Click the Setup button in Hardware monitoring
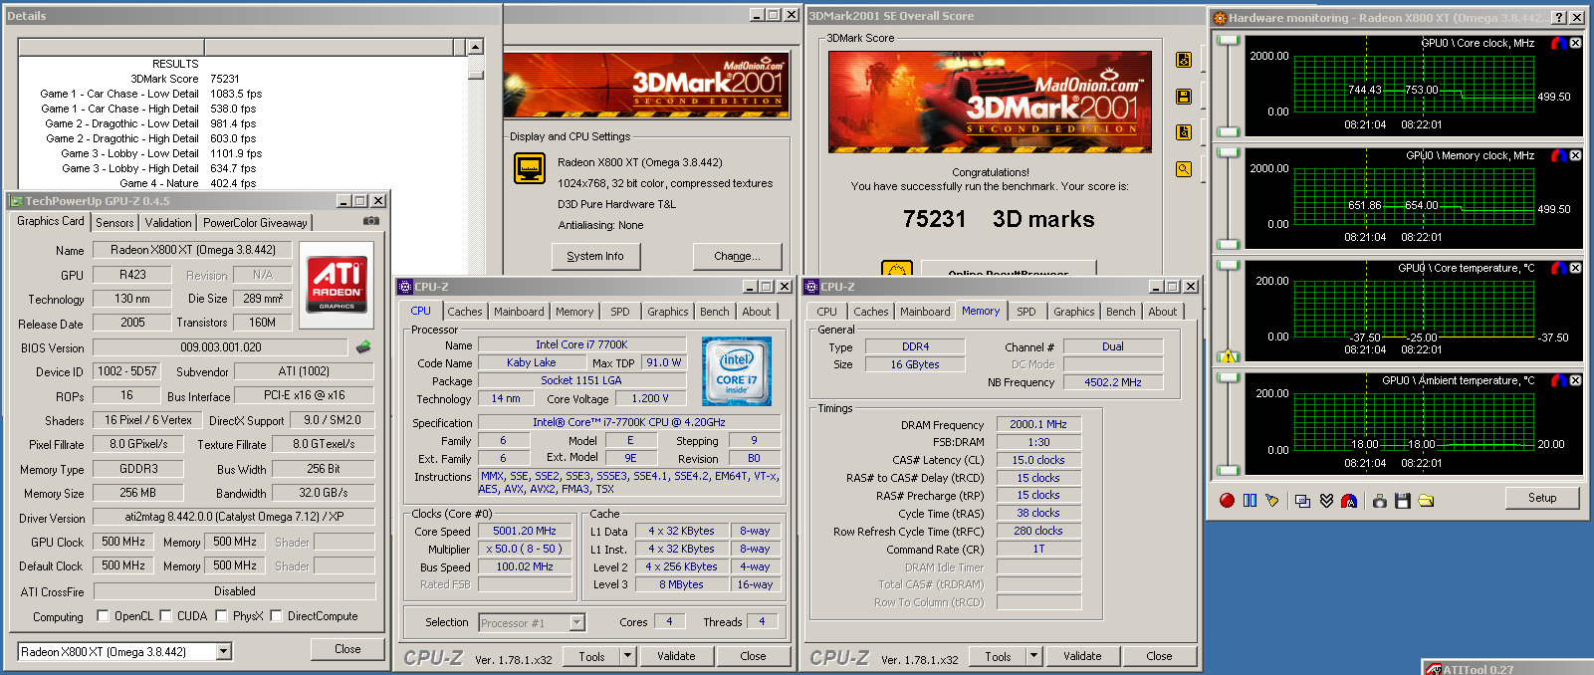The image size is (1594, 675). pyautogui.click(x=1542, y=498)
